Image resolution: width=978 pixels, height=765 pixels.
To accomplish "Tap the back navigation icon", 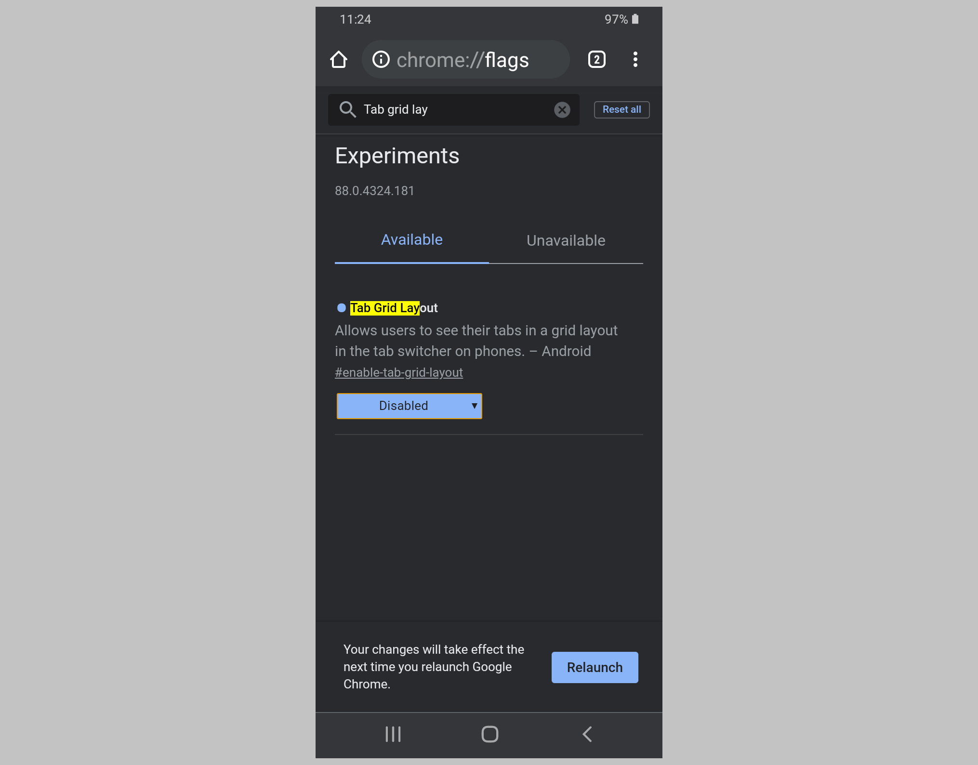I will click(x=587, y=734).
